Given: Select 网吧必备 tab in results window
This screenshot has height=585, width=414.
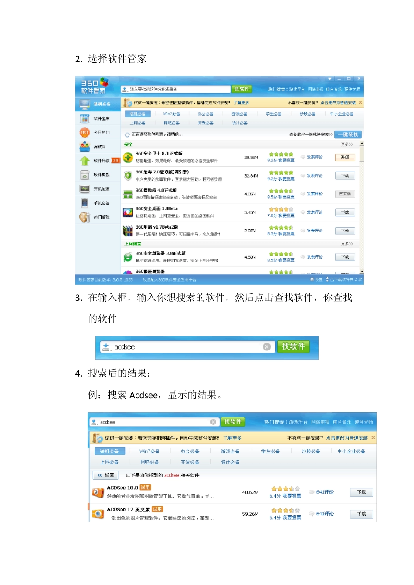Looking at the screenshot, I should pyautogui.click(x=149, y=462).
